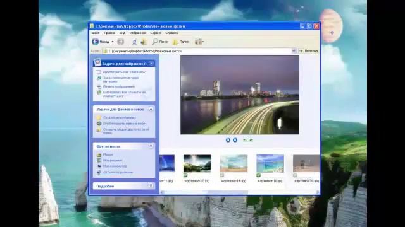Click the Переход go button

308,51
